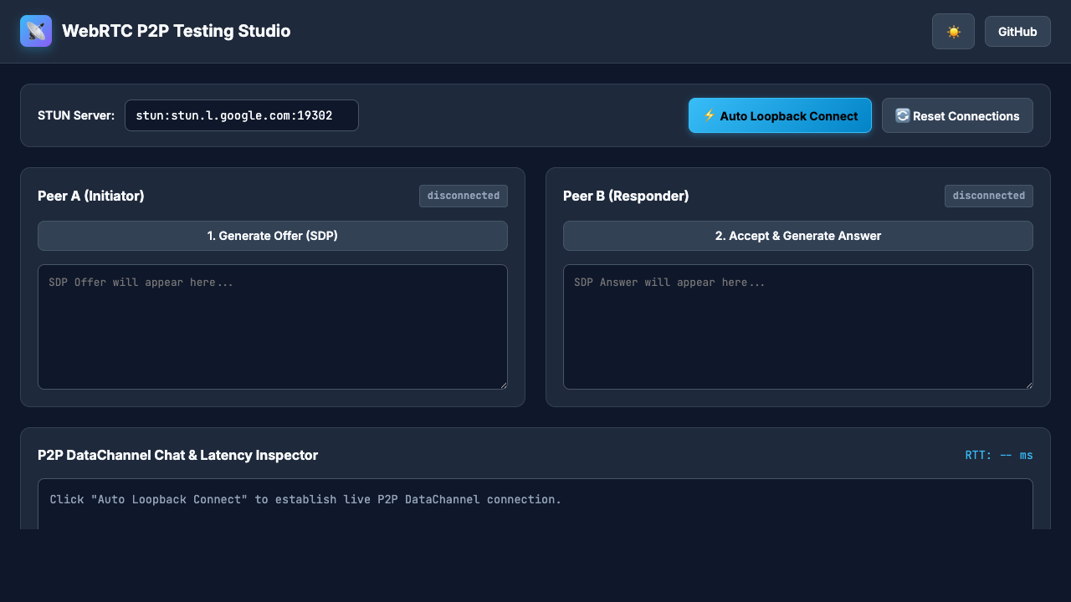Image resolution: width=1071 pixels, height=602 pixels.
Task: Click the P2P DataChannel Chat heading
Action: (178, 455)
